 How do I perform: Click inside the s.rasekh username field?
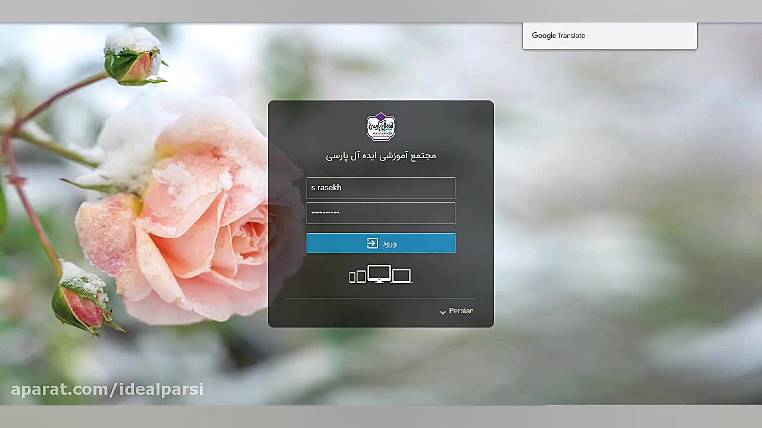pos(381,188)
